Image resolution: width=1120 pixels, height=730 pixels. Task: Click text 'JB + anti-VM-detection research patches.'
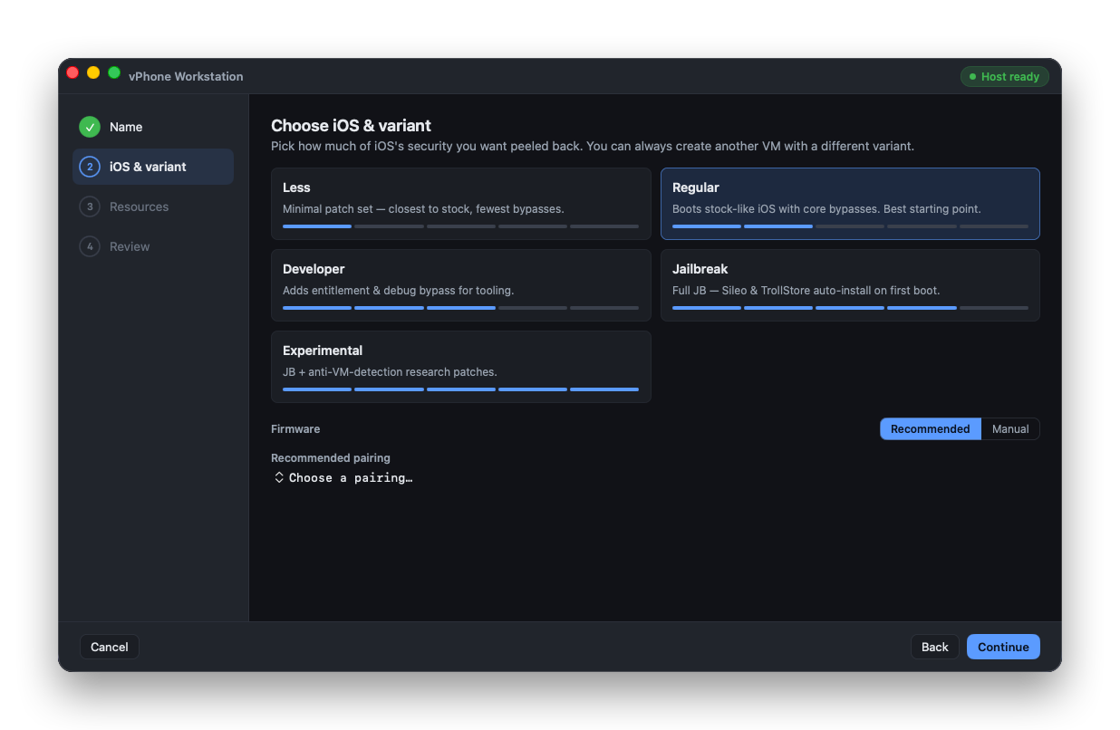(390, 372)
